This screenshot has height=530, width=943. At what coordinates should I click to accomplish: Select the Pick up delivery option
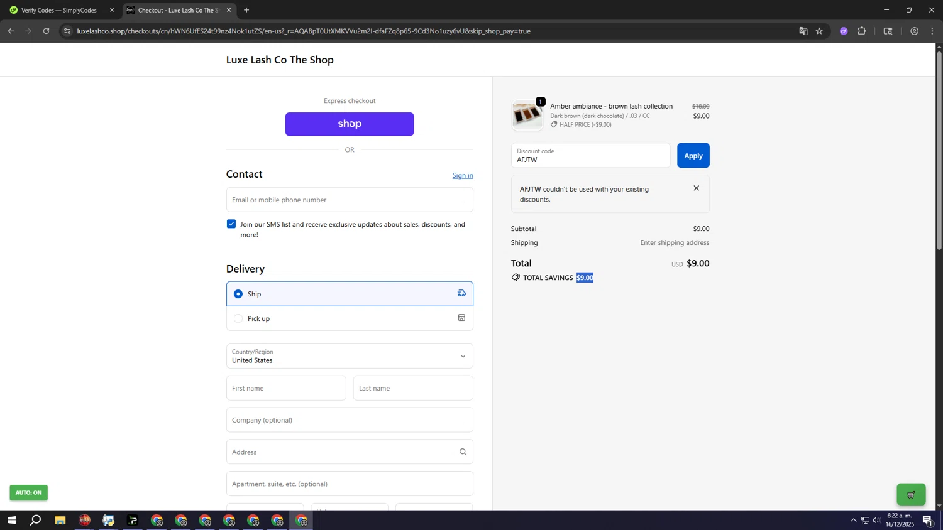pos(350,318)
